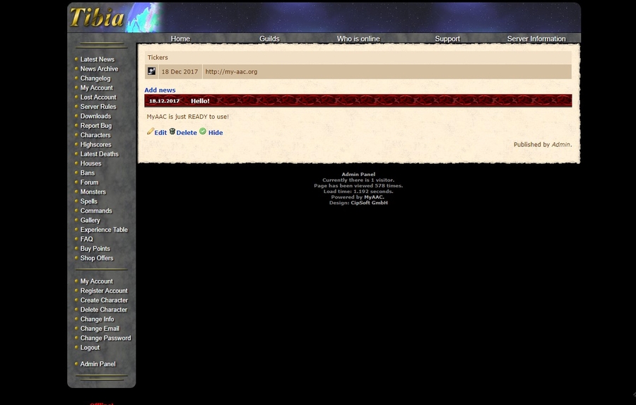
Task: Select Create Character in the sidebar
Action: [x=104, y=300]
